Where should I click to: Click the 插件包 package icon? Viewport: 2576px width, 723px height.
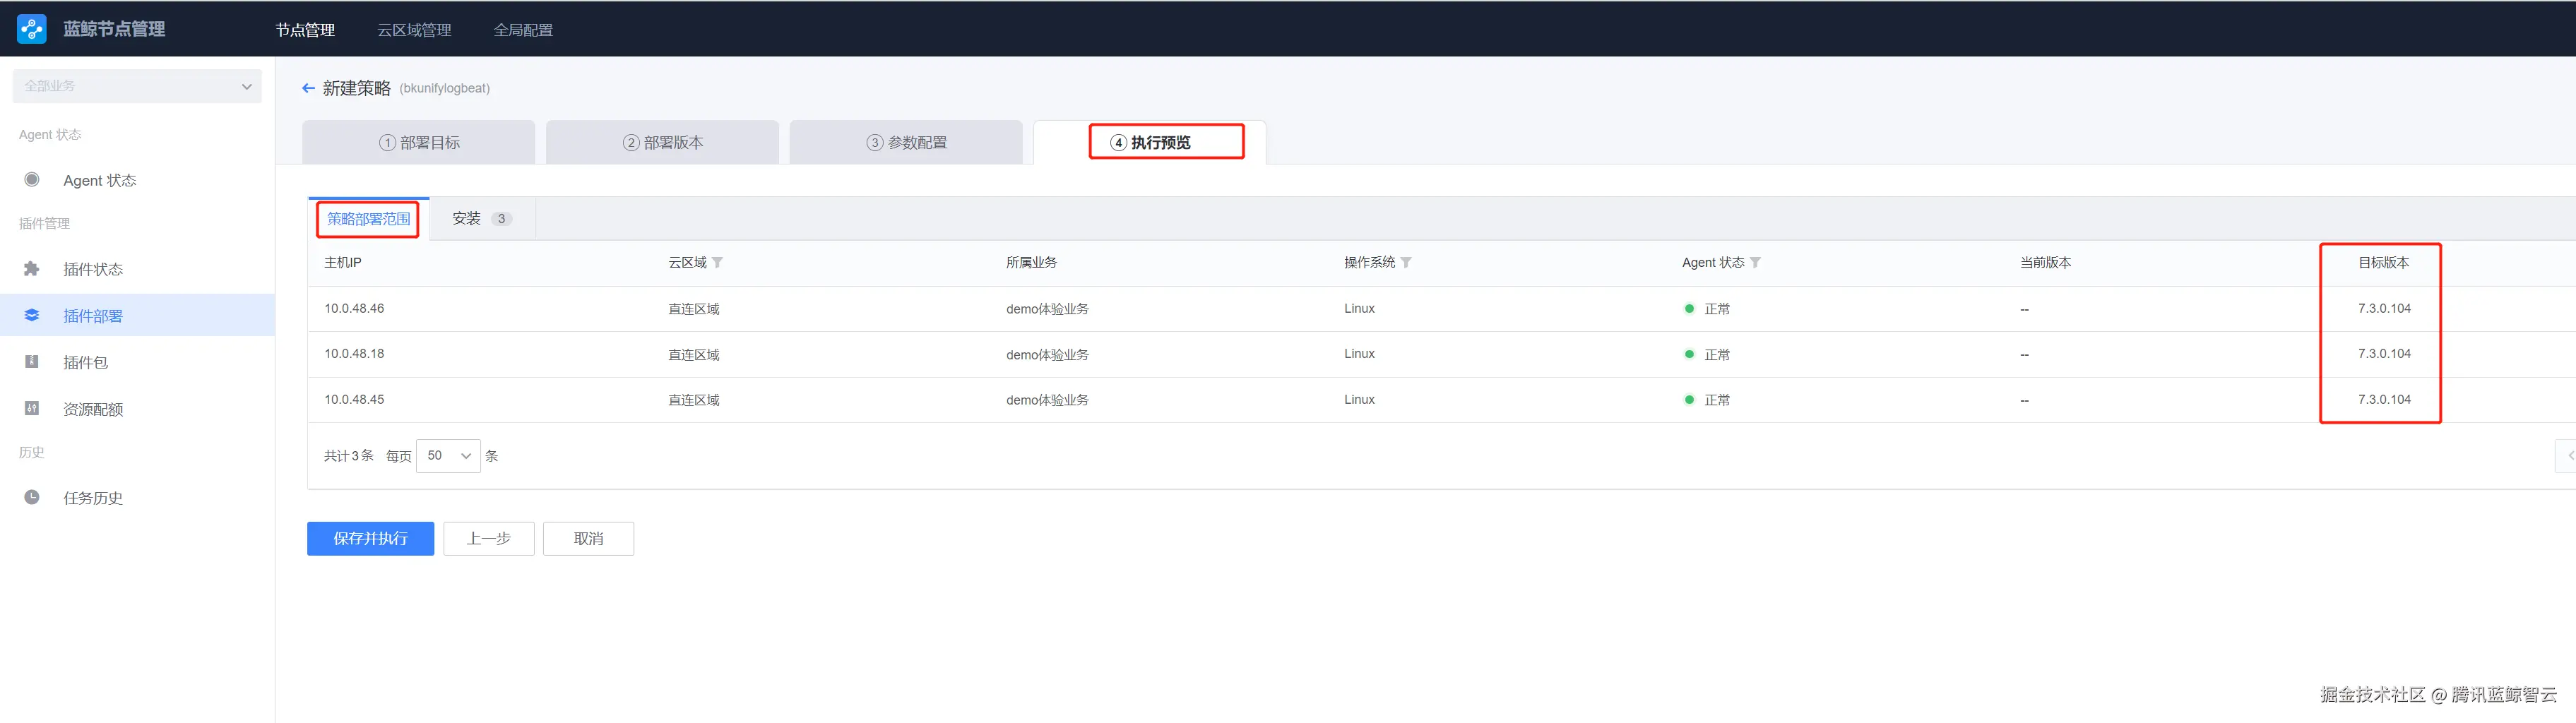point(32,362)
